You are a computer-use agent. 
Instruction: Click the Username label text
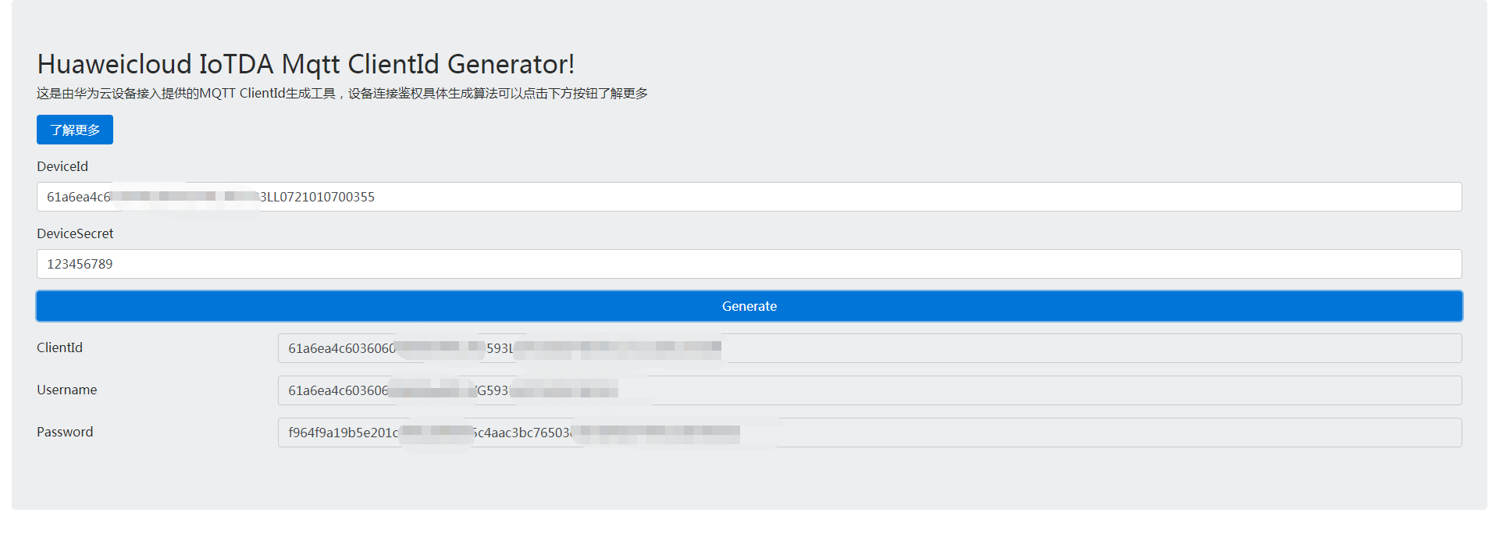(67, 390)
